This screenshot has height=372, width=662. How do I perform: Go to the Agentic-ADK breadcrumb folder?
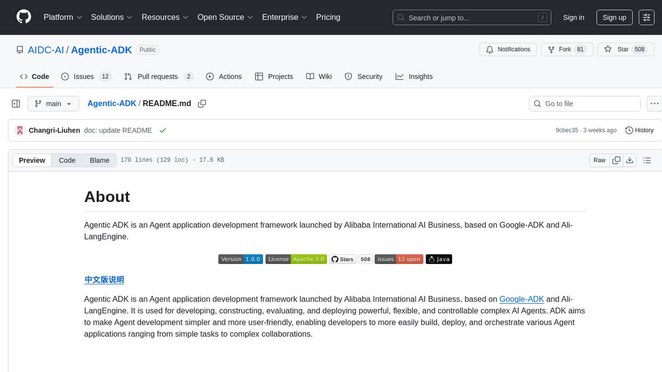112,104
